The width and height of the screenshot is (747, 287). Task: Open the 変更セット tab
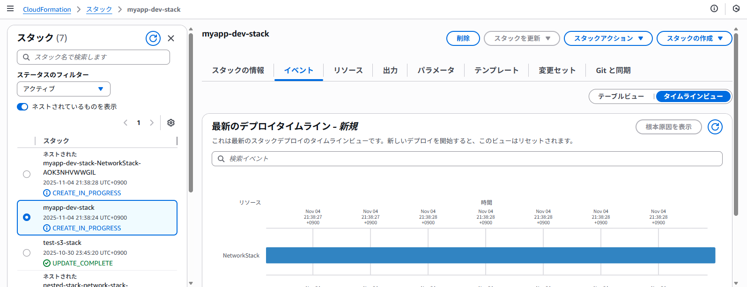pos(557,70)
